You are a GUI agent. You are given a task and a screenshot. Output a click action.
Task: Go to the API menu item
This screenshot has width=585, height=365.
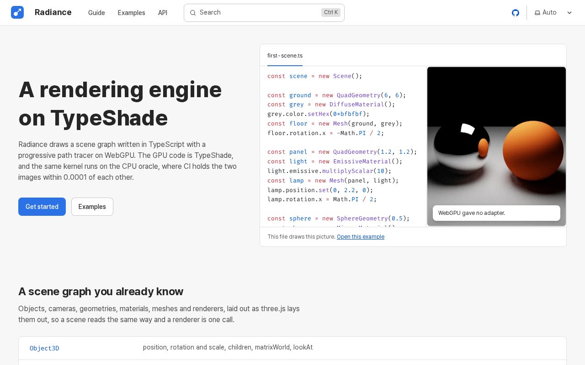[163, 13]
